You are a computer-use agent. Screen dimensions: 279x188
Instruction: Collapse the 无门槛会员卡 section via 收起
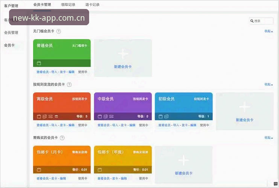click(268, 31)
